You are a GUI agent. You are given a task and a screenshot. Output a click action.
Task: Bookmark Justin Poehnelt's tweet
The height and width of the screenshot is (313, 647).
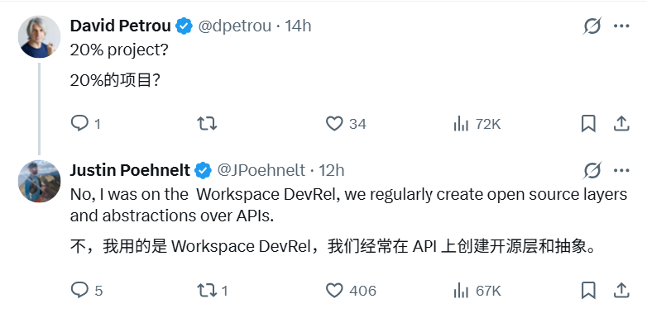[x=588, y=291]
